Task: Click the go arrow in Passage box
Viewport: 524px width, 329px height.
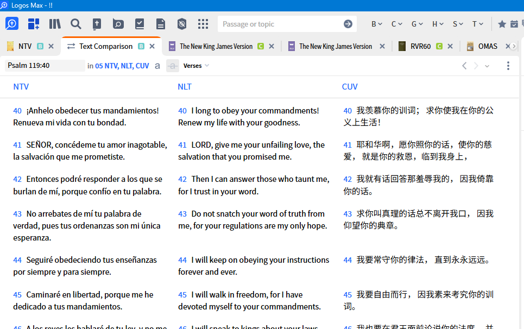Action: [x=348, y=24]
